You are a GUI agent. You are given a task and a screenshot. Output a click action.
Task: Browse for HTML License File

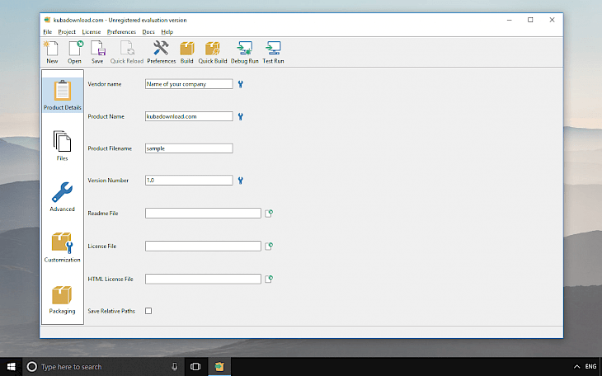tap(269, 280)
